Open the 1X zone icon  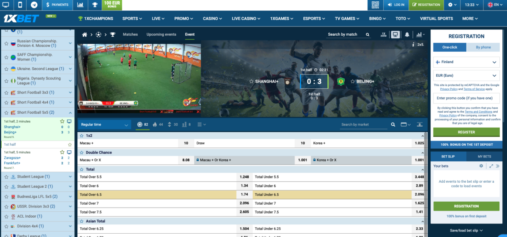pyautogui.click(x=383, y=35)
